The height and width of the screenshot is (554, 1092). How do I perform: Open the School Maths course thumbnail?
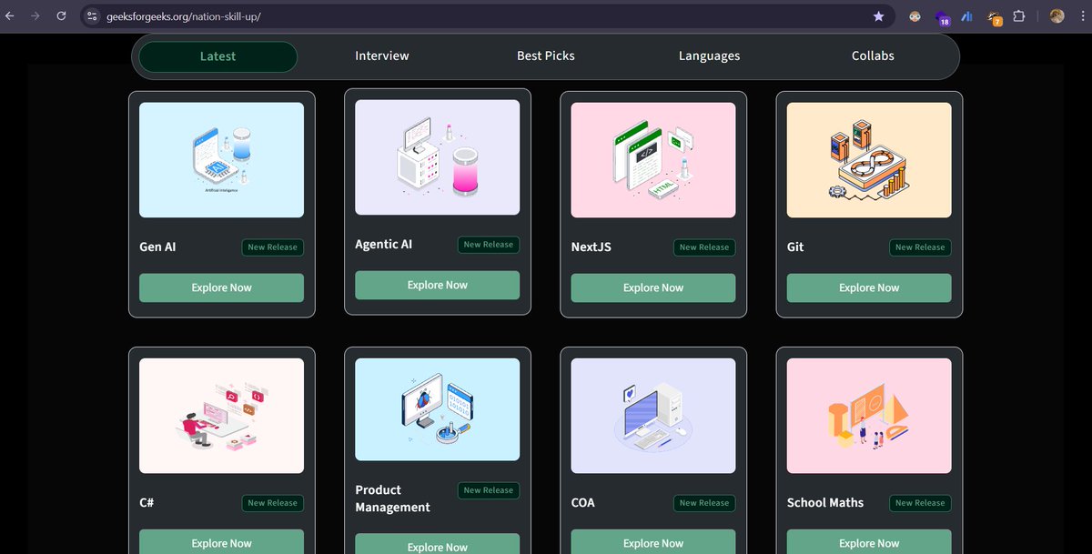(869, 416)
